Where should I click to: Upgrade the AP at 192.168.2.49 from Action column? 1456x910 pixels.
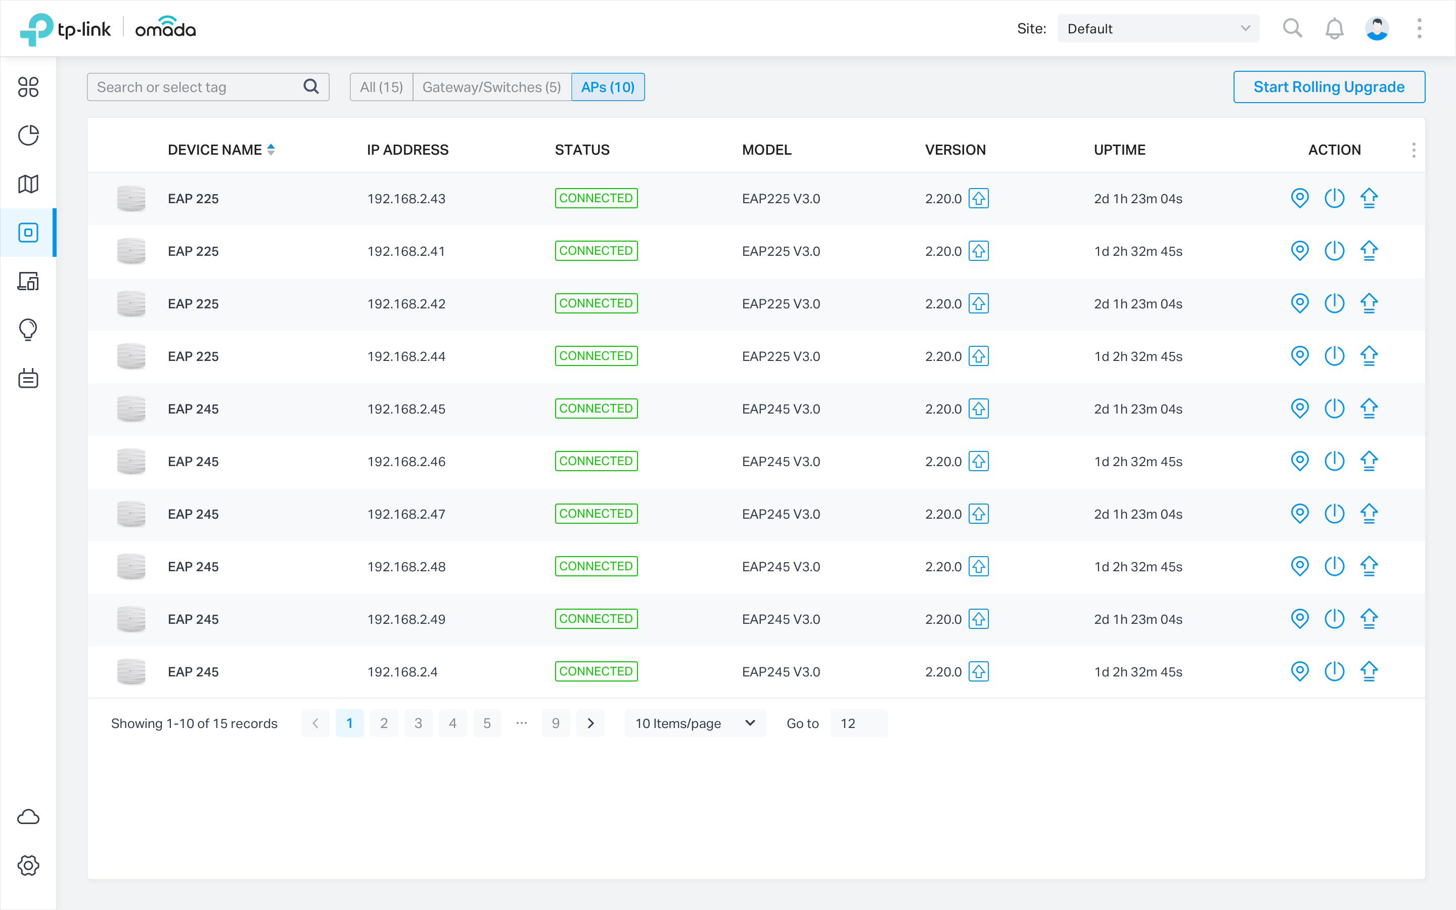[x=1369, y=619]
